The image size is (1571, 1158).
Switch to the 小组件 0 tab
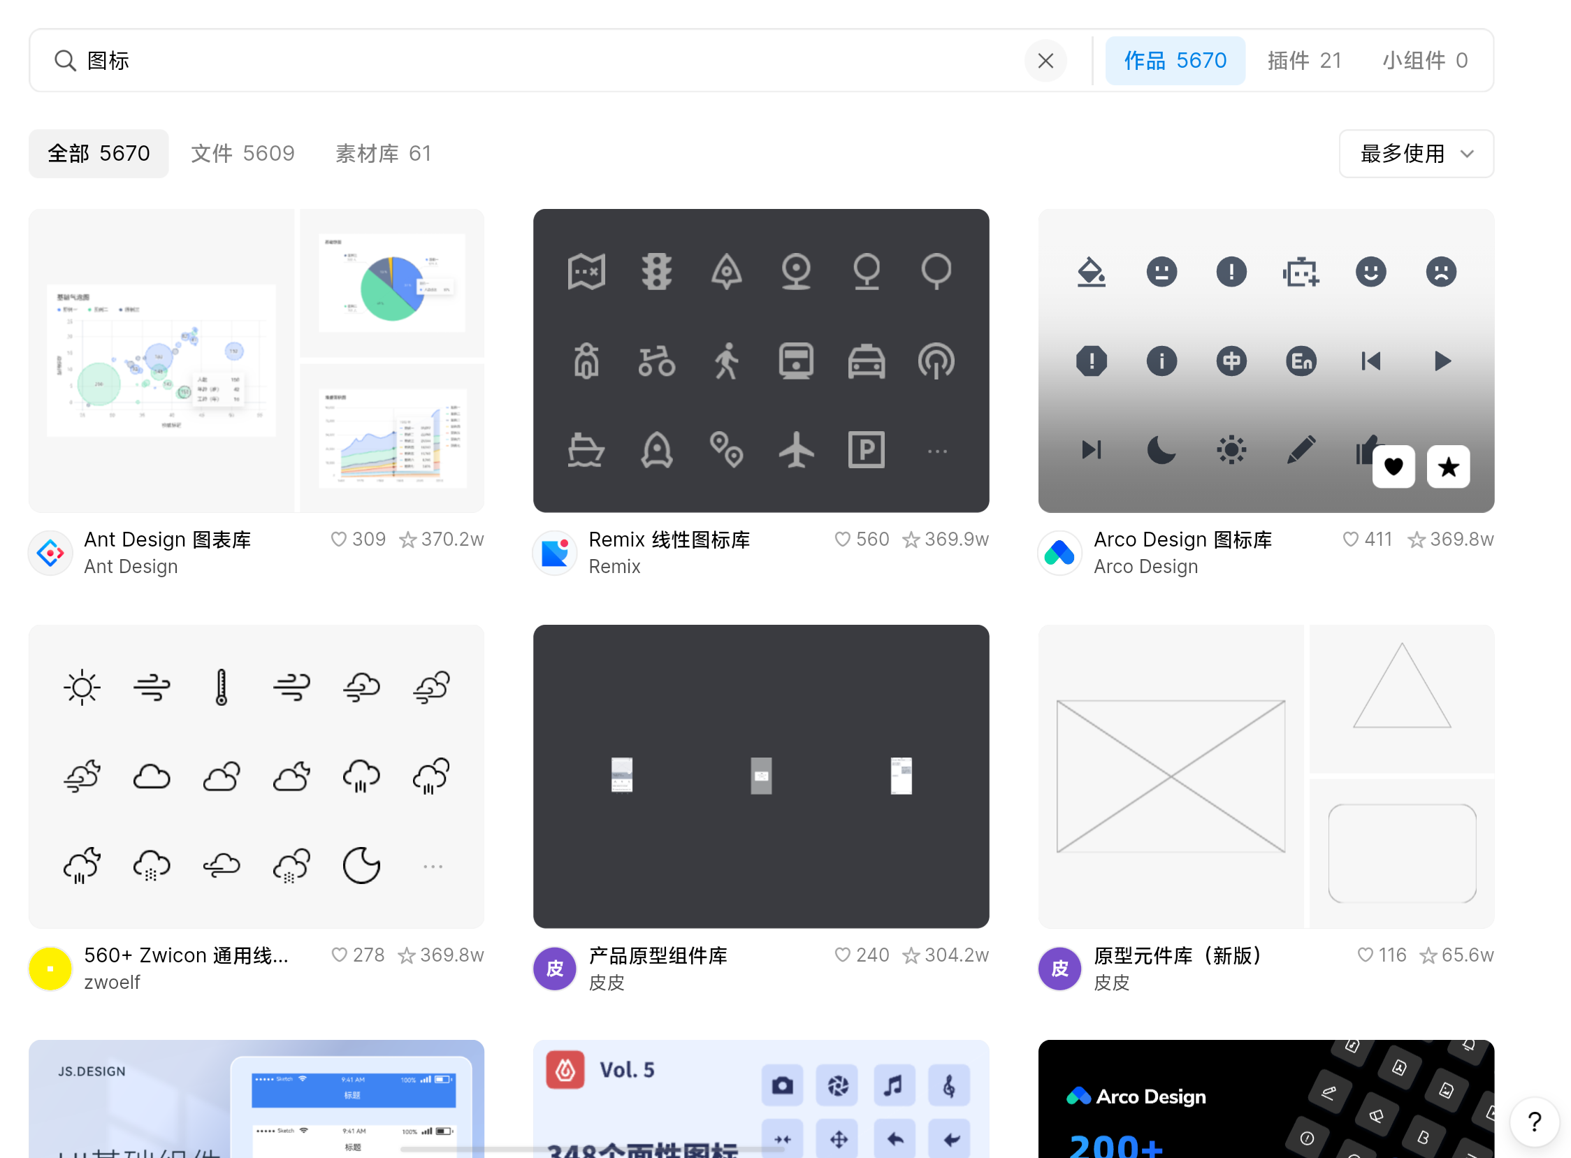1424,61
